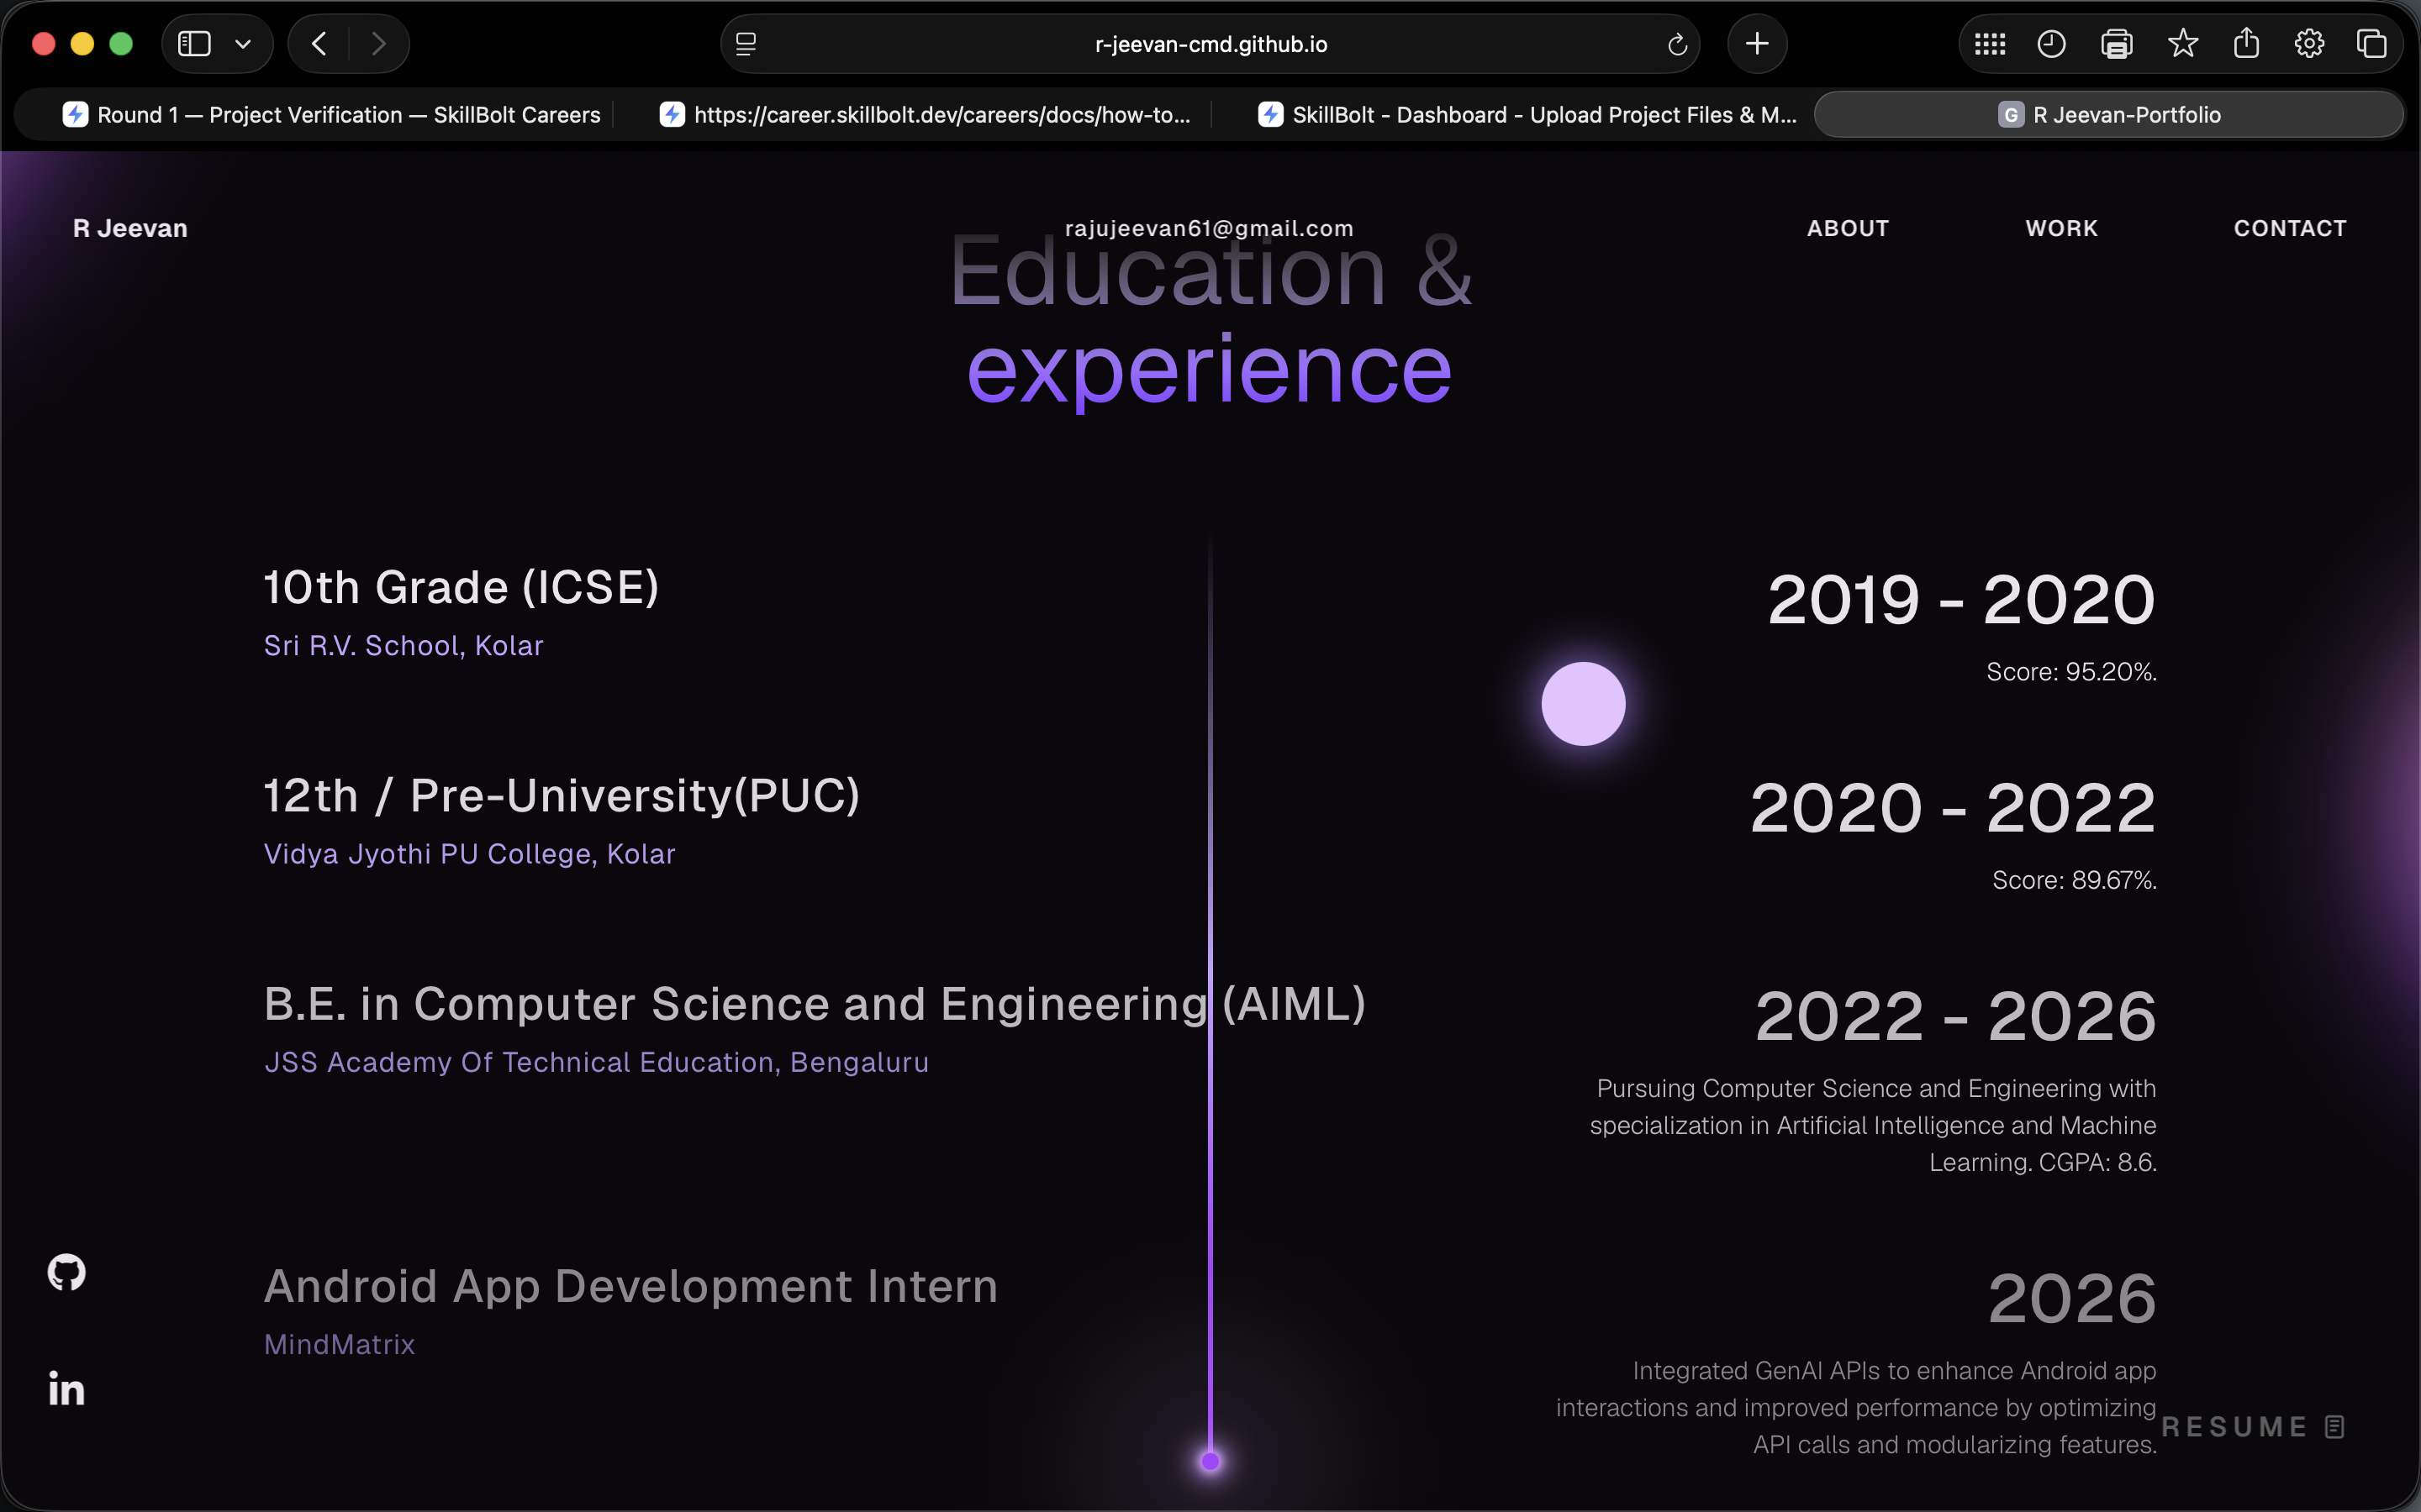The height and width of the screenshot is (1512, 2421).
Task: Go back with the back arrow
Action: [319, 44]
